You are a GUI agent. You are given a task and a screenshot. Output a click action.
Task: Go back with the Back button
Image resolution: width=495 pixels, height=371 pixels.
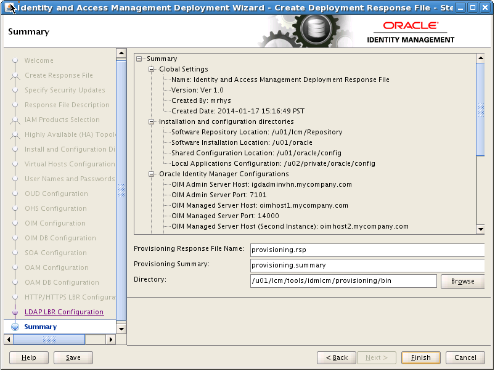[337, 357]
